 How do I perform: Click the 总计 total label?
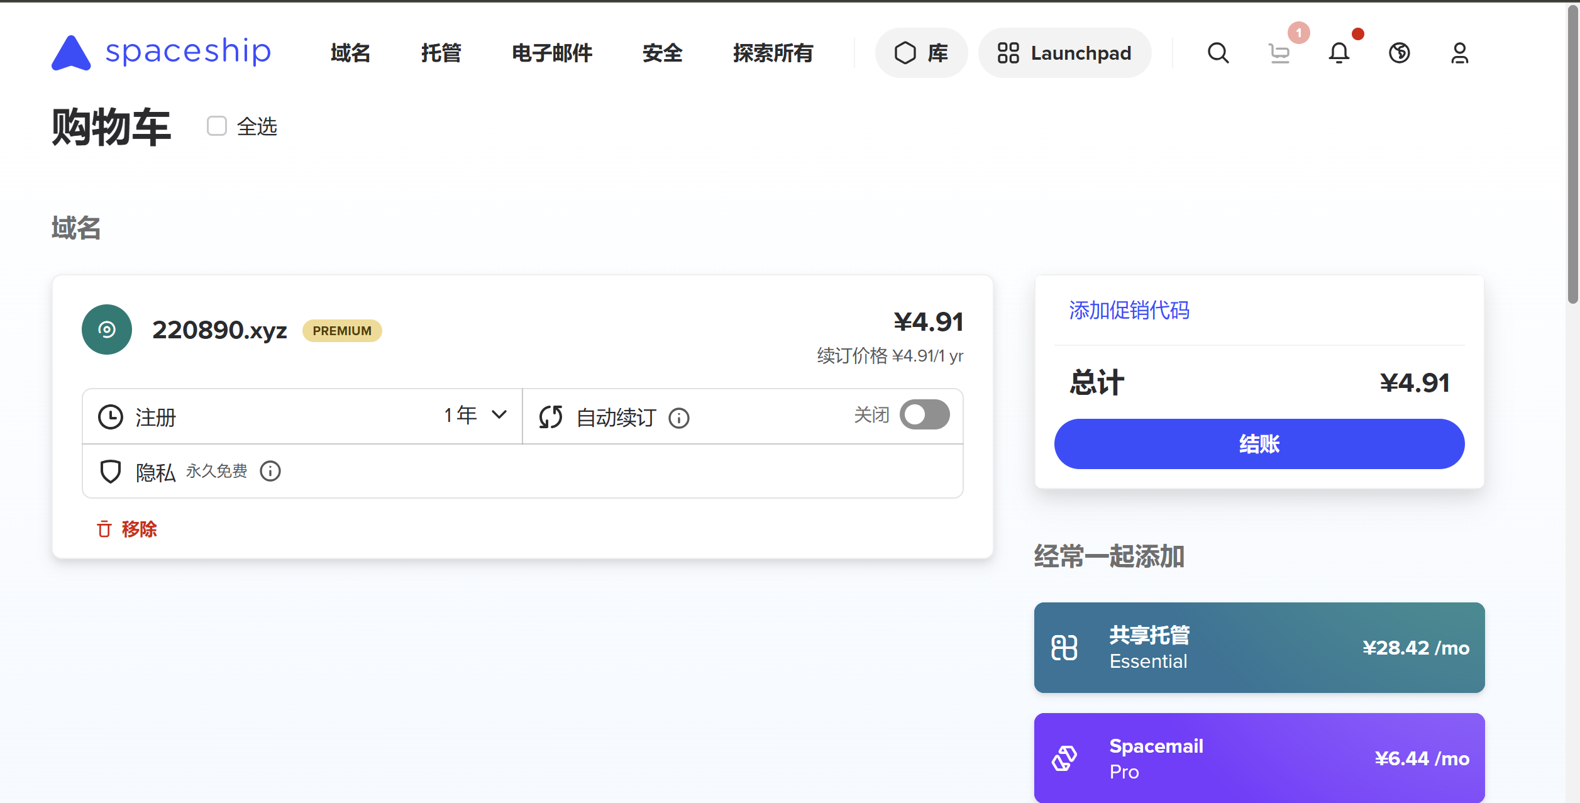tap(1097, 383)
